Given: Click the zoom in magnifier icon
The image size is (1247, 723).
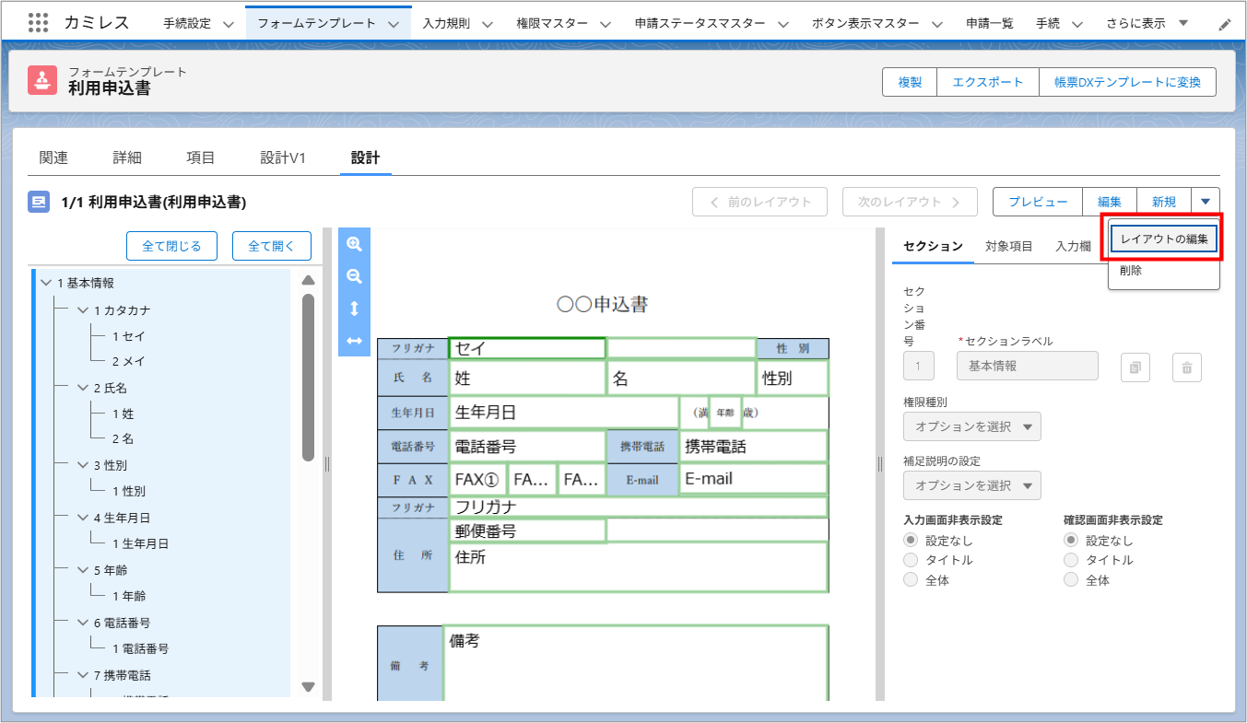Looking at the screenshot, I should pos(354,244).
